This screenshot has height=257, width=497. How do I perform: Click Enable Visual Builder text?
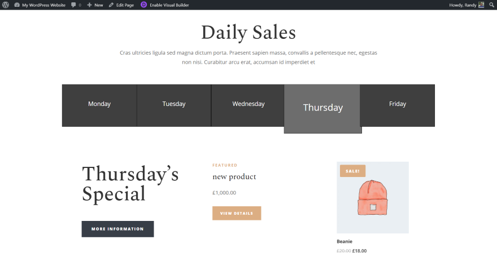tap(169, 5)
